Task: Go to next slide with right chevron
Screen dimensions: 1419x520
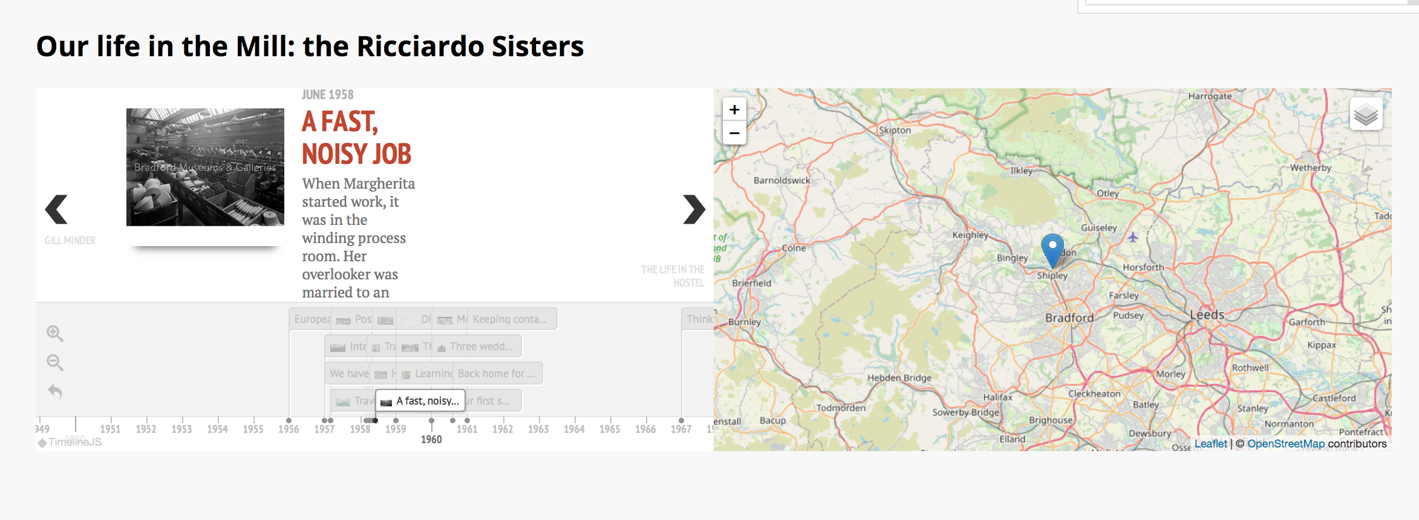Action: 693,209
